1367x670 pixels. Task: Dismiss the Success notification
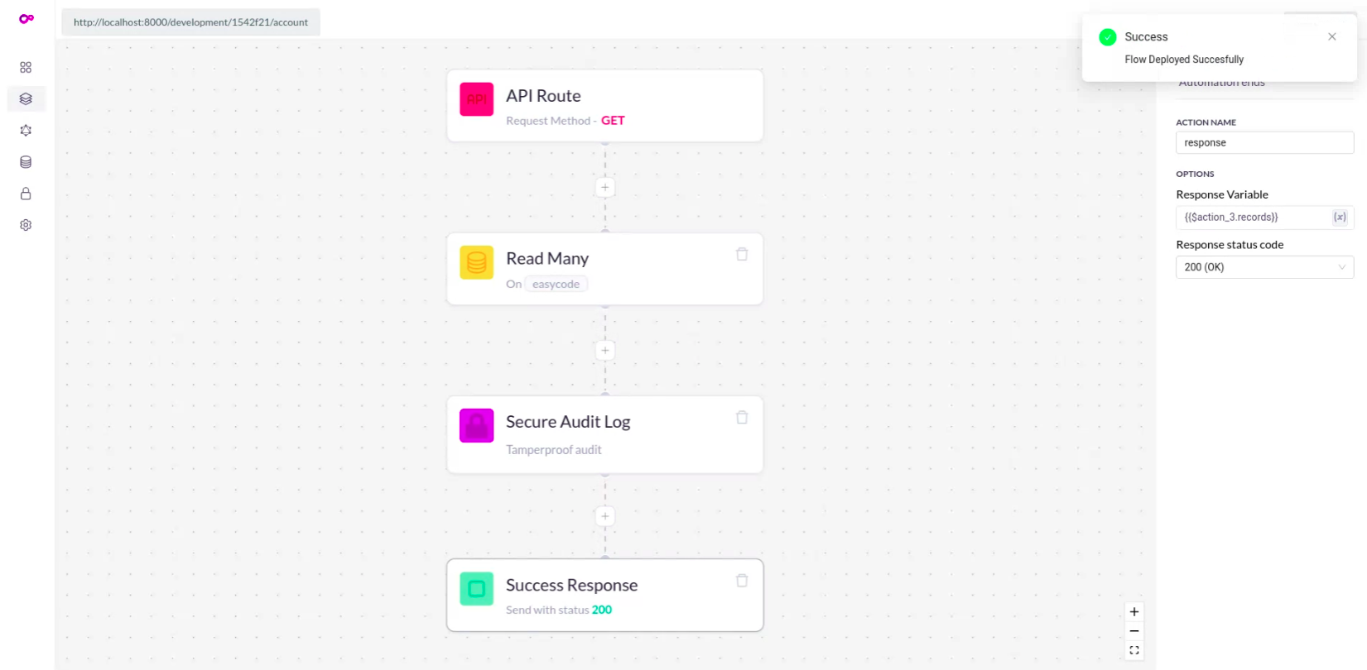pos(1332,36)
